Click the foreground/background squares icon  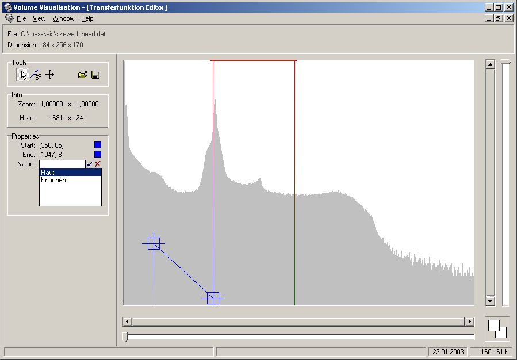tap(497, 328)
